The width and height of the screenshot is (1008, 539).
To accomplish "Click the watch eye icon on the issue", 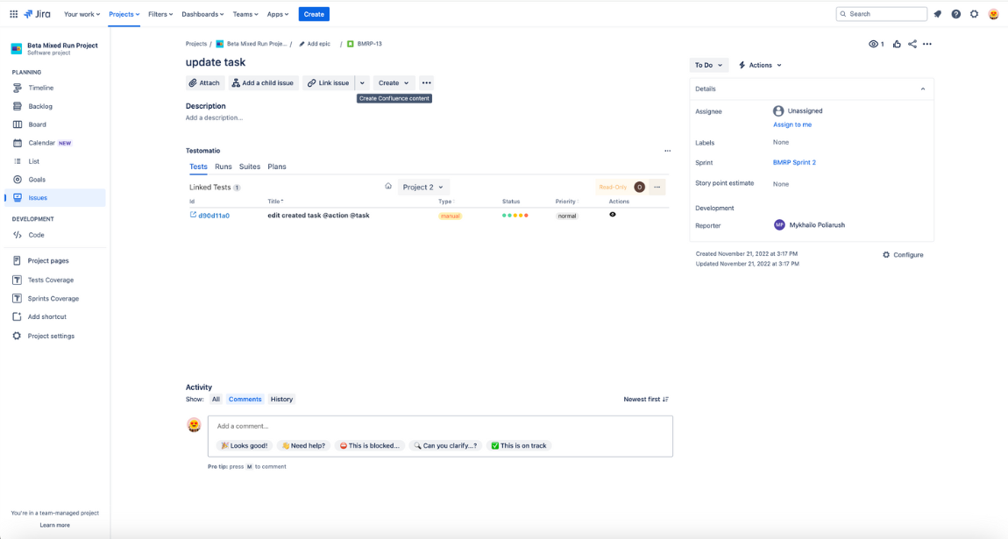I will pos(873,44).
